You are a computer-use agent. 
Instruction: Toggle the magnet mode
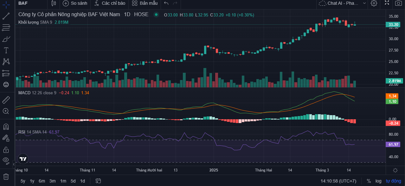(x=6, y=126)
